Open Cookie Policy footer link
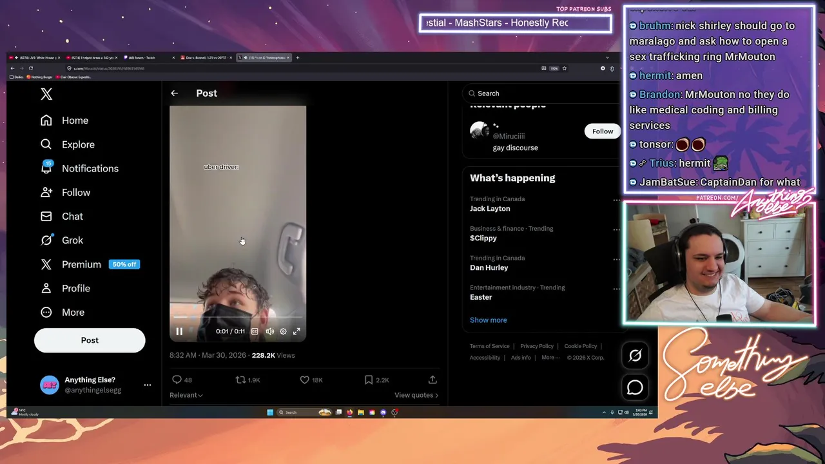The width and height of the screenshot is (825, 464). (581, 346)
